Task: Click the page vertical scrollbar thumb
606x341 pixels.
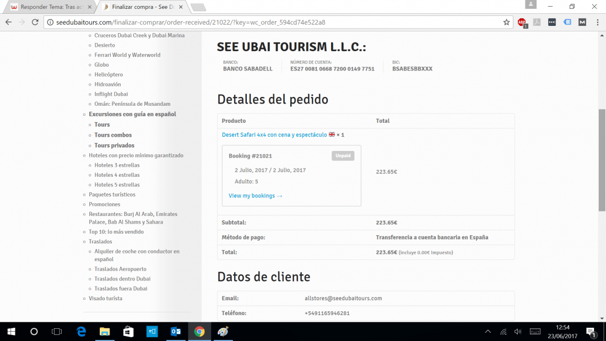Action: [602, 160]
